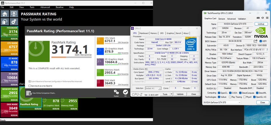Click the Close button in CPU-Z

coord(194,94)
